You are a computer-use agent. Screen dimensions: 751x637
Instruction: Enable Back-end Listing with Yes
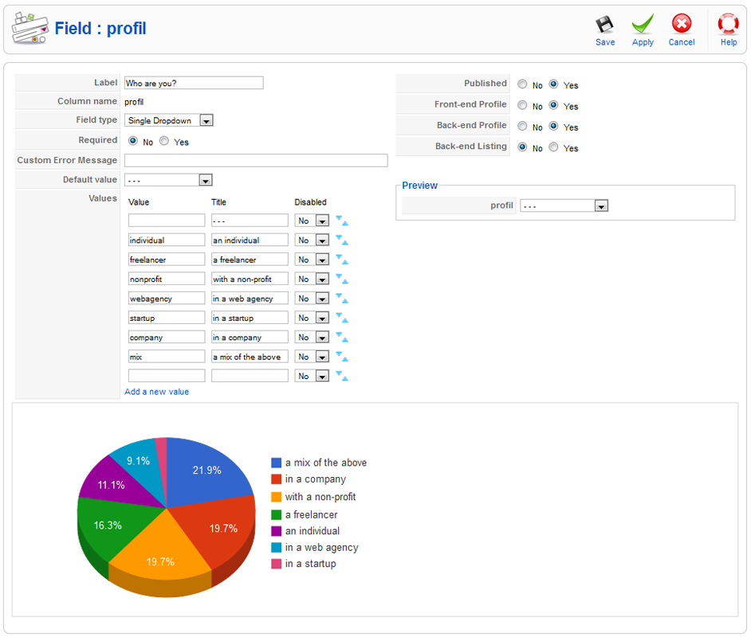553,148
